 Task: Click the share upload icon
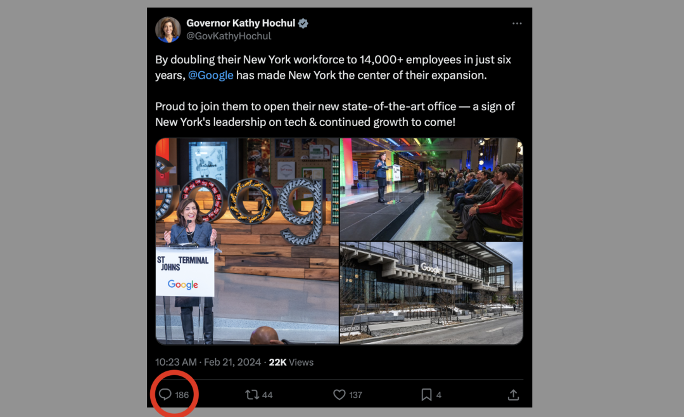point(514,395)
